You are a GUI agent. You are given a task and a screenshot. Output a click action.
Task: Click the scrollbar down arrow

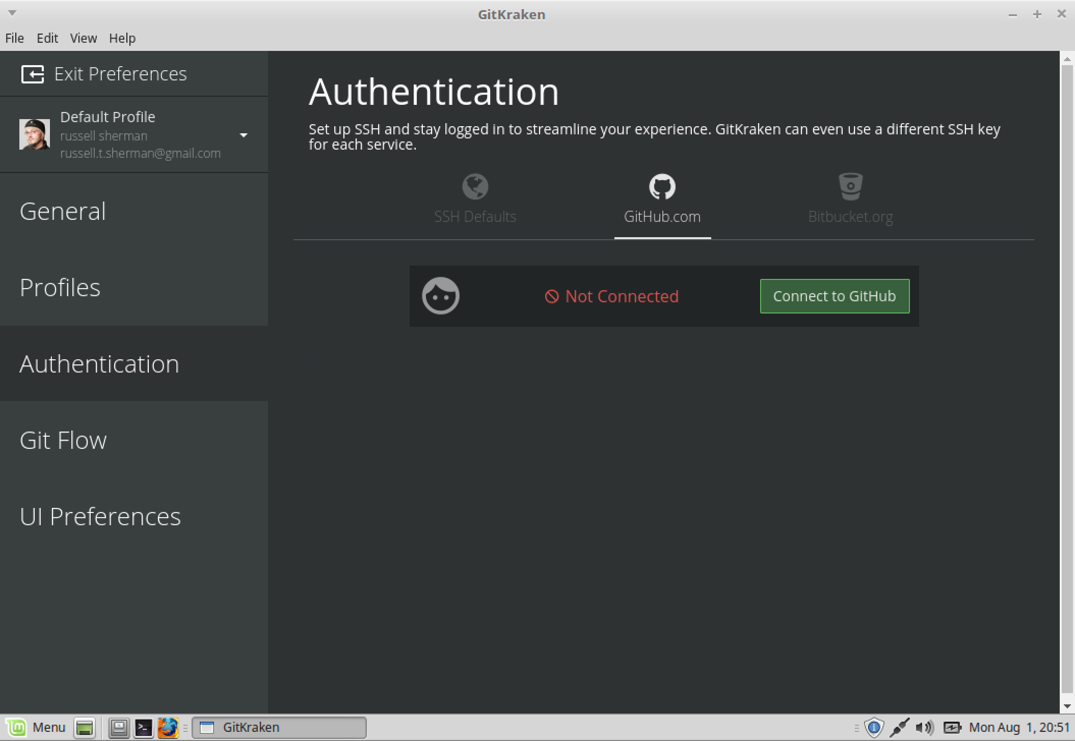coord(1067,706)
